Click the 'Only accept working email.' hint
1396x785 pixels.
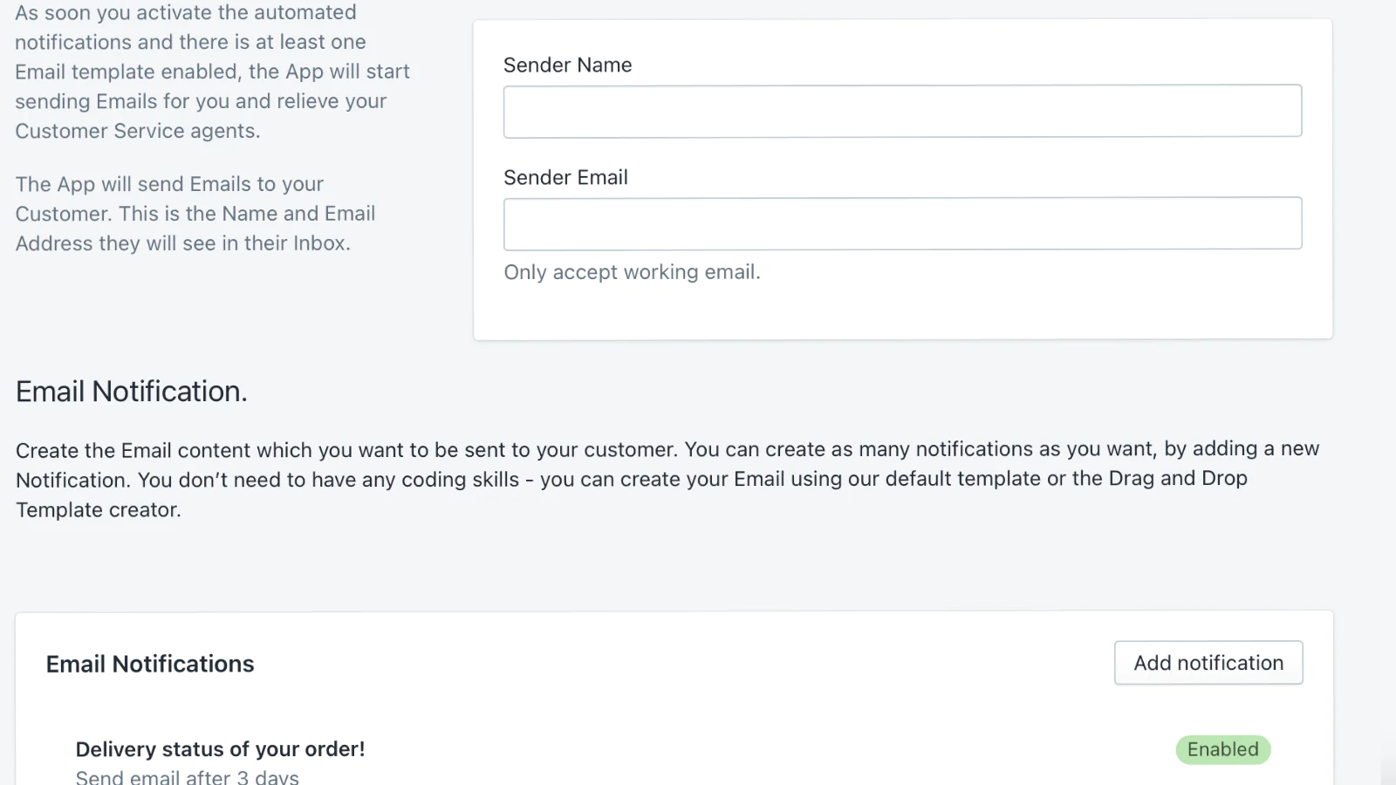pos(632,272)
